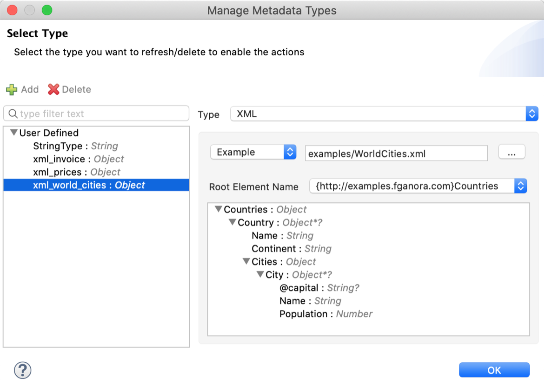Viewport: 545px width, 385px height.
Task: Collapse the Country object node
Action: pos(232,223)
